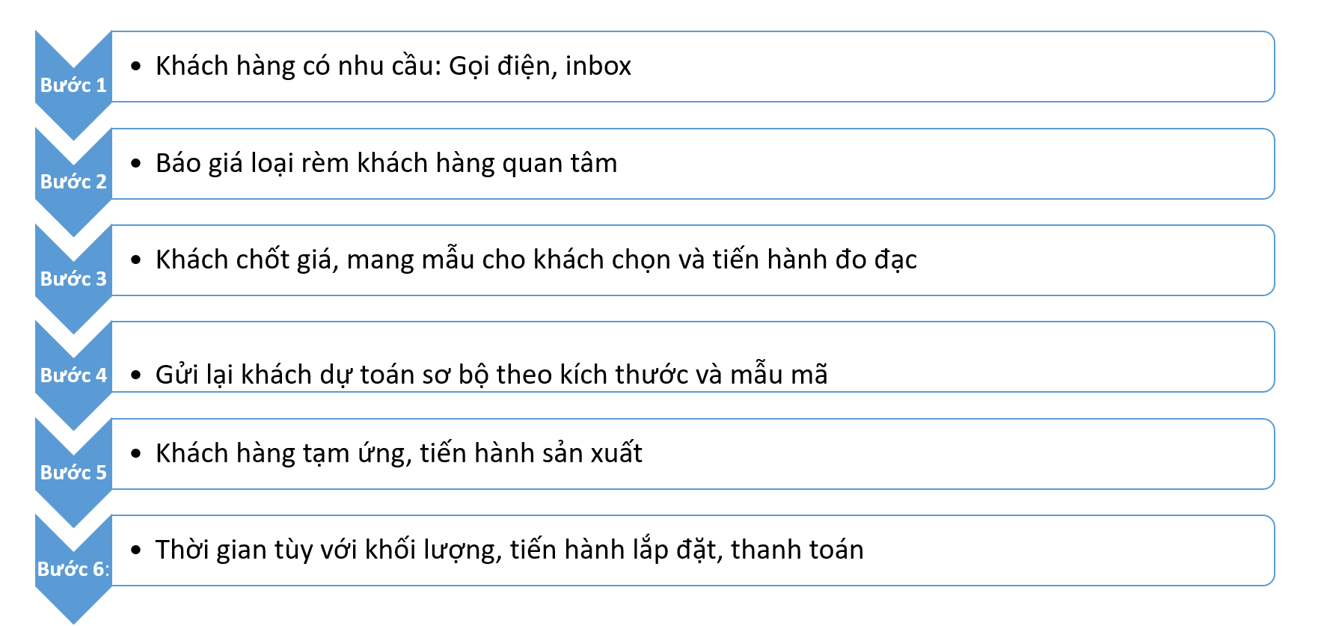Screen dimensions: 1321x626
Task: Click the bullet before 'Khách hàng tạm ứng'
Action: click(x=135, y=454)
